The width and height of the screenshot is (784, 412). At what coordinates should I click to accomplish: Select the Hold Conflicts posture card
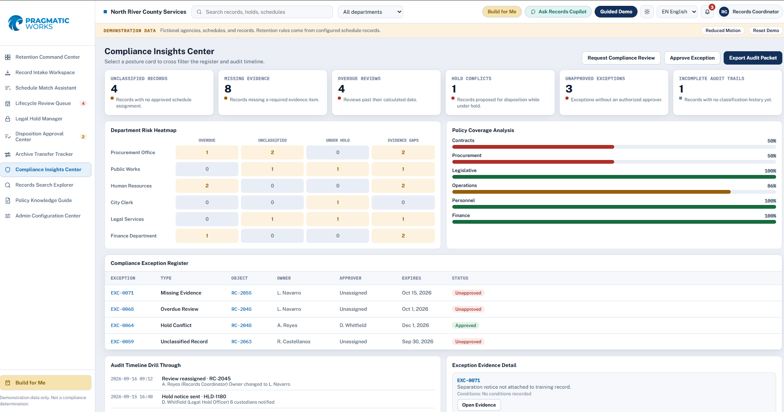(x=500, y=92)
